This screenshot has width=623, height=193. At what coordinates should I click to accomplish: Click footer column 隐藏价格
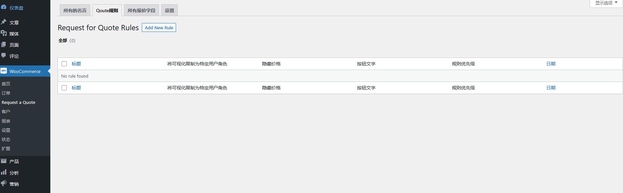(x=271, y=88)
